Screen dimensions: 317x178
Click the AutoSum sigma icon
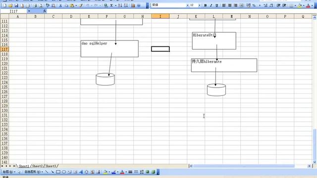coord(111,5)
